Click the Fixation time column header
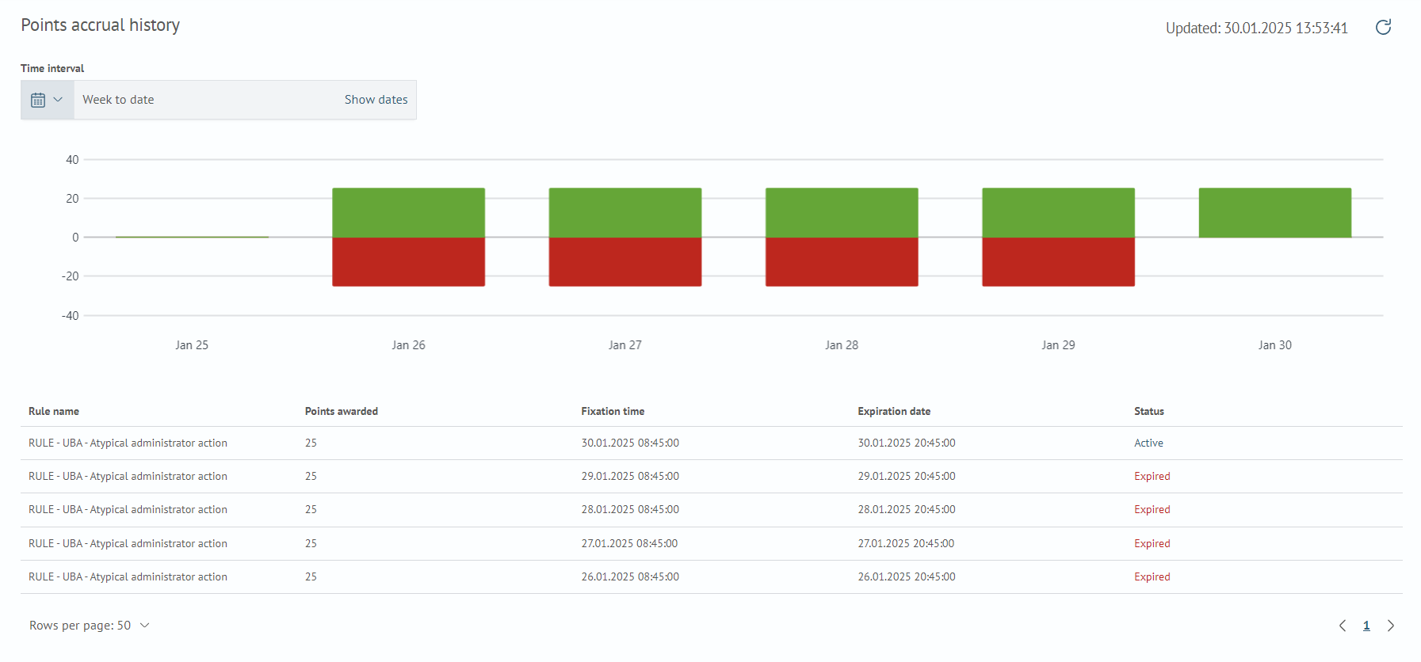This screenshot has height=662, width=1421. click(x=613, y=411)
